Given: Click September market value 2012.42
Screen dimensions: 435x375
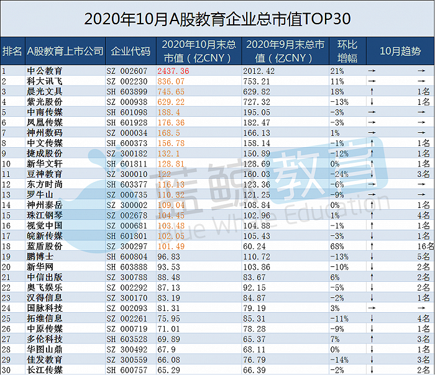Looking at the screenshot, I should 259,71.
